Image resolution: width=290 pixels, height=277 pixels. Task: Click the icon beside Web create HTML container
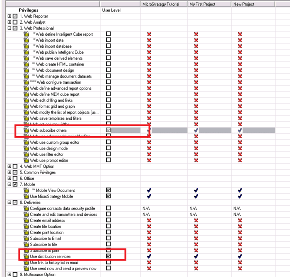pos(26,64)
